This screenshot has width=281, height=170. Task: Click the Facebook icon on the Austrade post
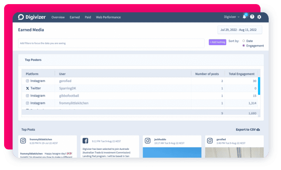tap(86, 141)
